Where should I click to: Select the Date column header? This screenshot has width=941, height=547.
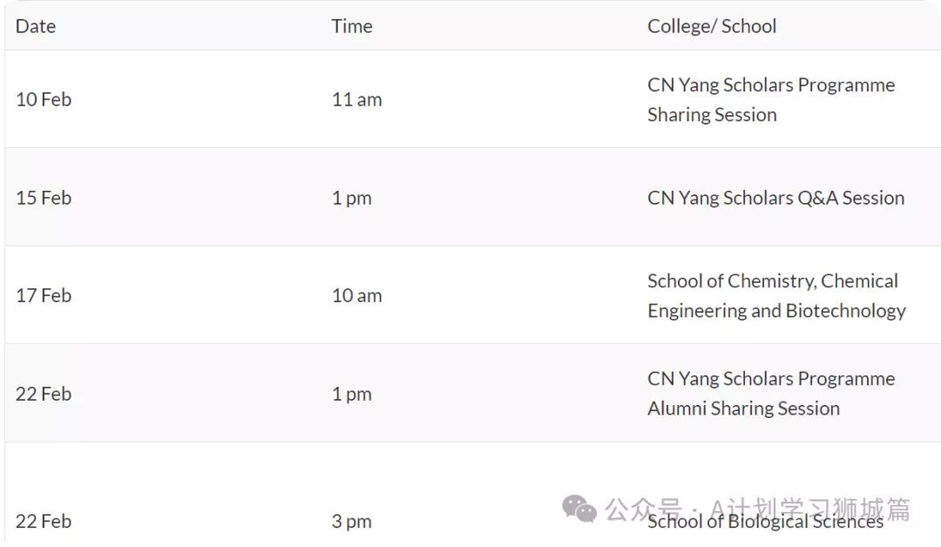coord(36,26)
